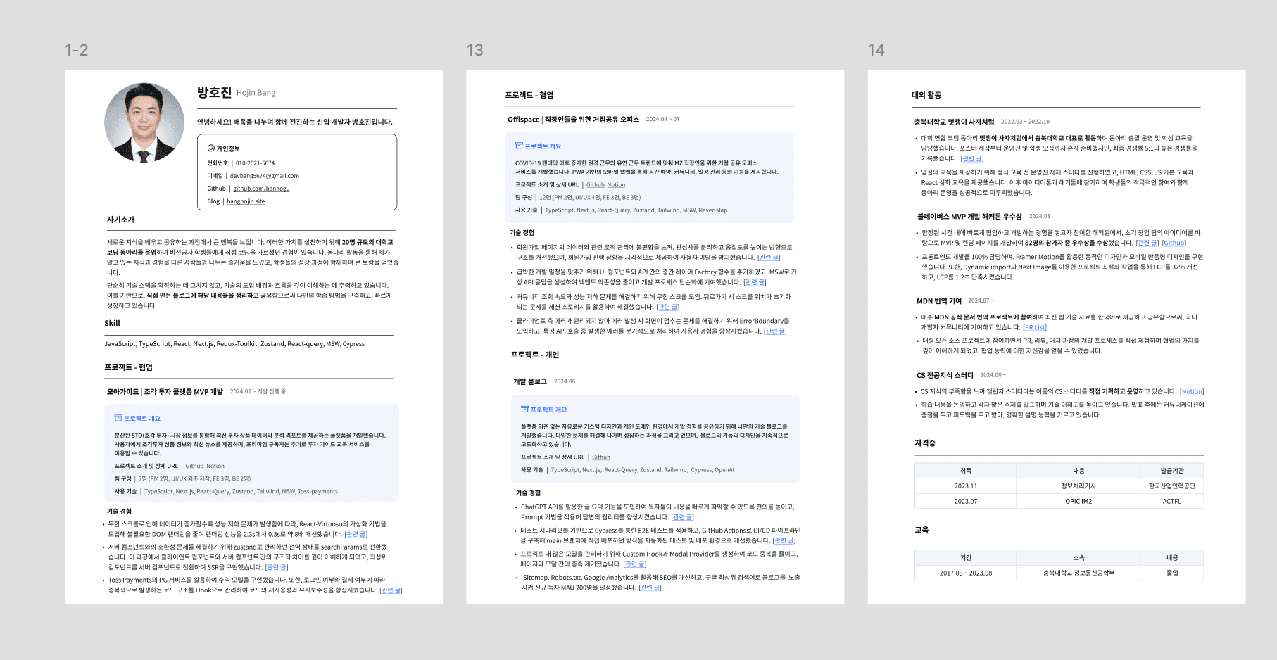Select the circular profile photo
The width and height of the screenshot is (1277, 660).
click(144, 122)
